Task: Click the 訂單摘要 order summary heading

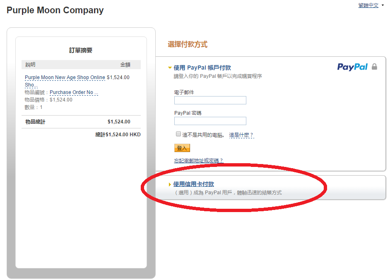Action: click(x=81, y=50)
